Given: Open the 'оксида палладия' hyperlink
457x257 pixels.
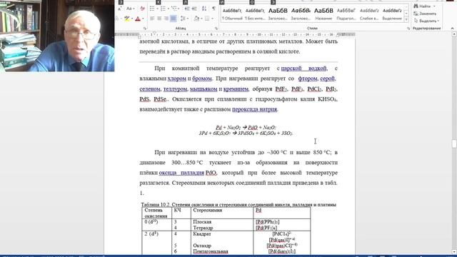Looking at the screenshot, I should click(x=181, y=173).
